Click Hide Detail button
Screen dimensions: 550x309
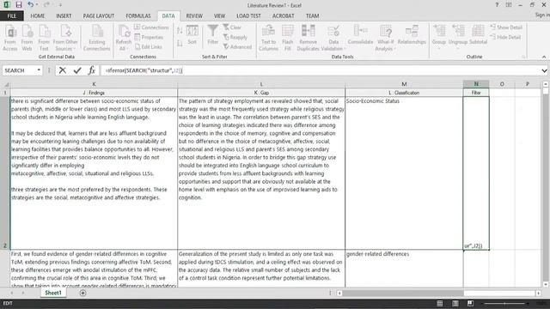(x=505, y=37)
